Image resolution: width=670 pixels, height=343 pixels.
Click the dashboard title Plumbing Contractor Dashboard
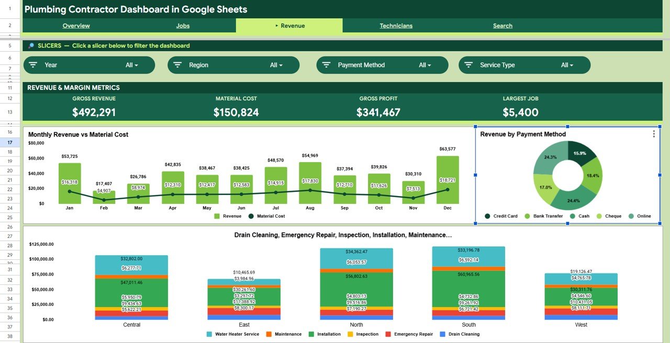pyautogui.click(x=136, y=9)
